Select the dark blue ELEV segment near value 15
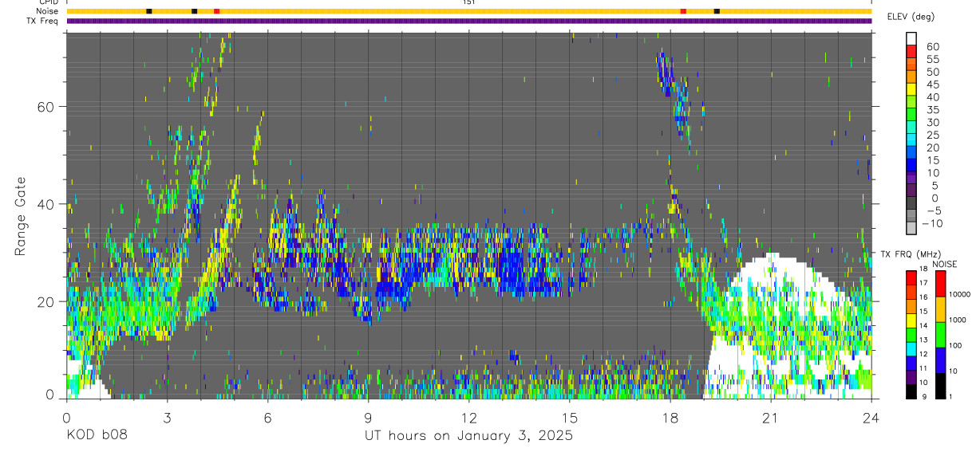 [x=911, y=165]
